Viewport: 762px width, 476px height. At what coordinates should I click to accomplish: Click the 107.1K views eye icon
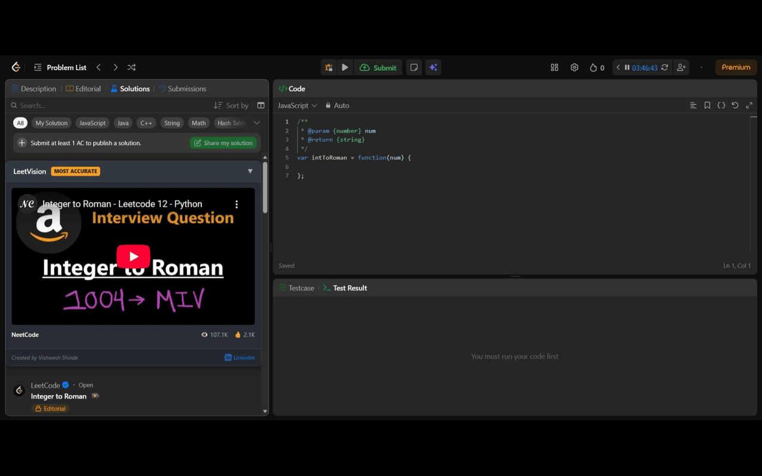point(204,335)
